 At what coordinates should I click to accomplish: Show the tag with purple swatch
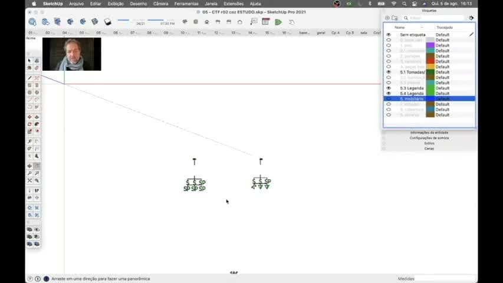tap(389, 45)
